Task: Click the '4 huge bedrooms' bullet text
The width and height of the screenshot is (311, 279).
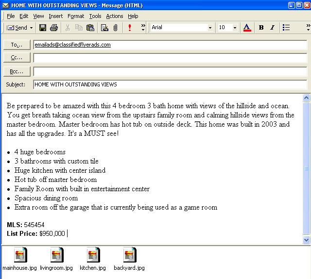Action: (x=40, y=152)
